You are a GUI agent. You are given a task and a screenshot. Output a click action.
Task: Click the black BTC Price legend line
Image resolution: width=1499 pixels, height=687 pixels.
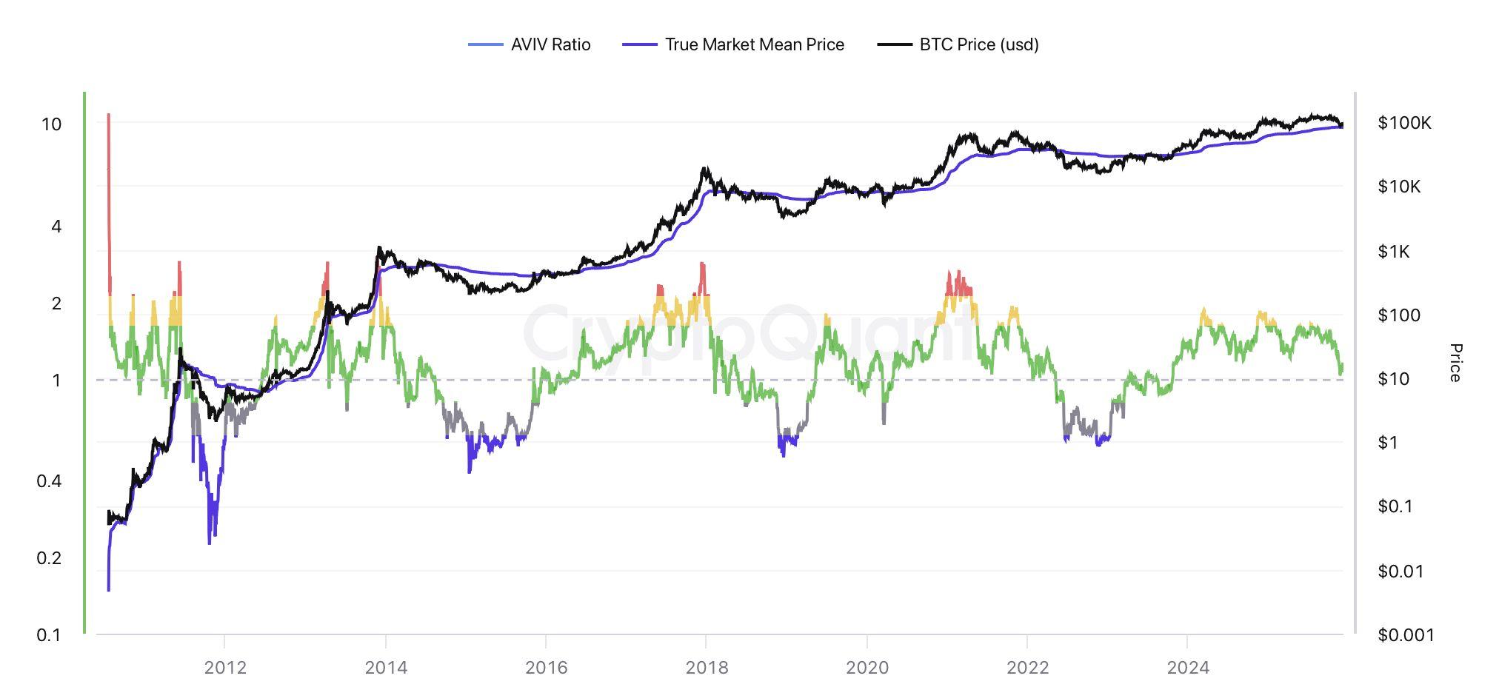click(895, 45)
